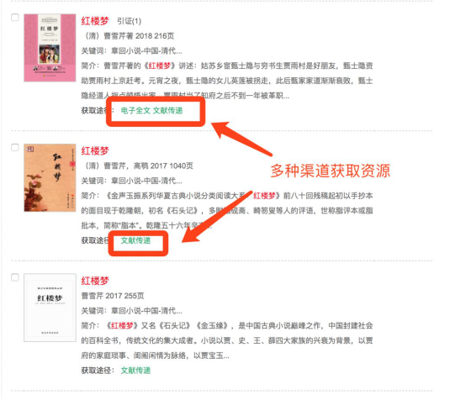Select the checkbox for the white-cover 红楼梦

click(x=15, y=277)
